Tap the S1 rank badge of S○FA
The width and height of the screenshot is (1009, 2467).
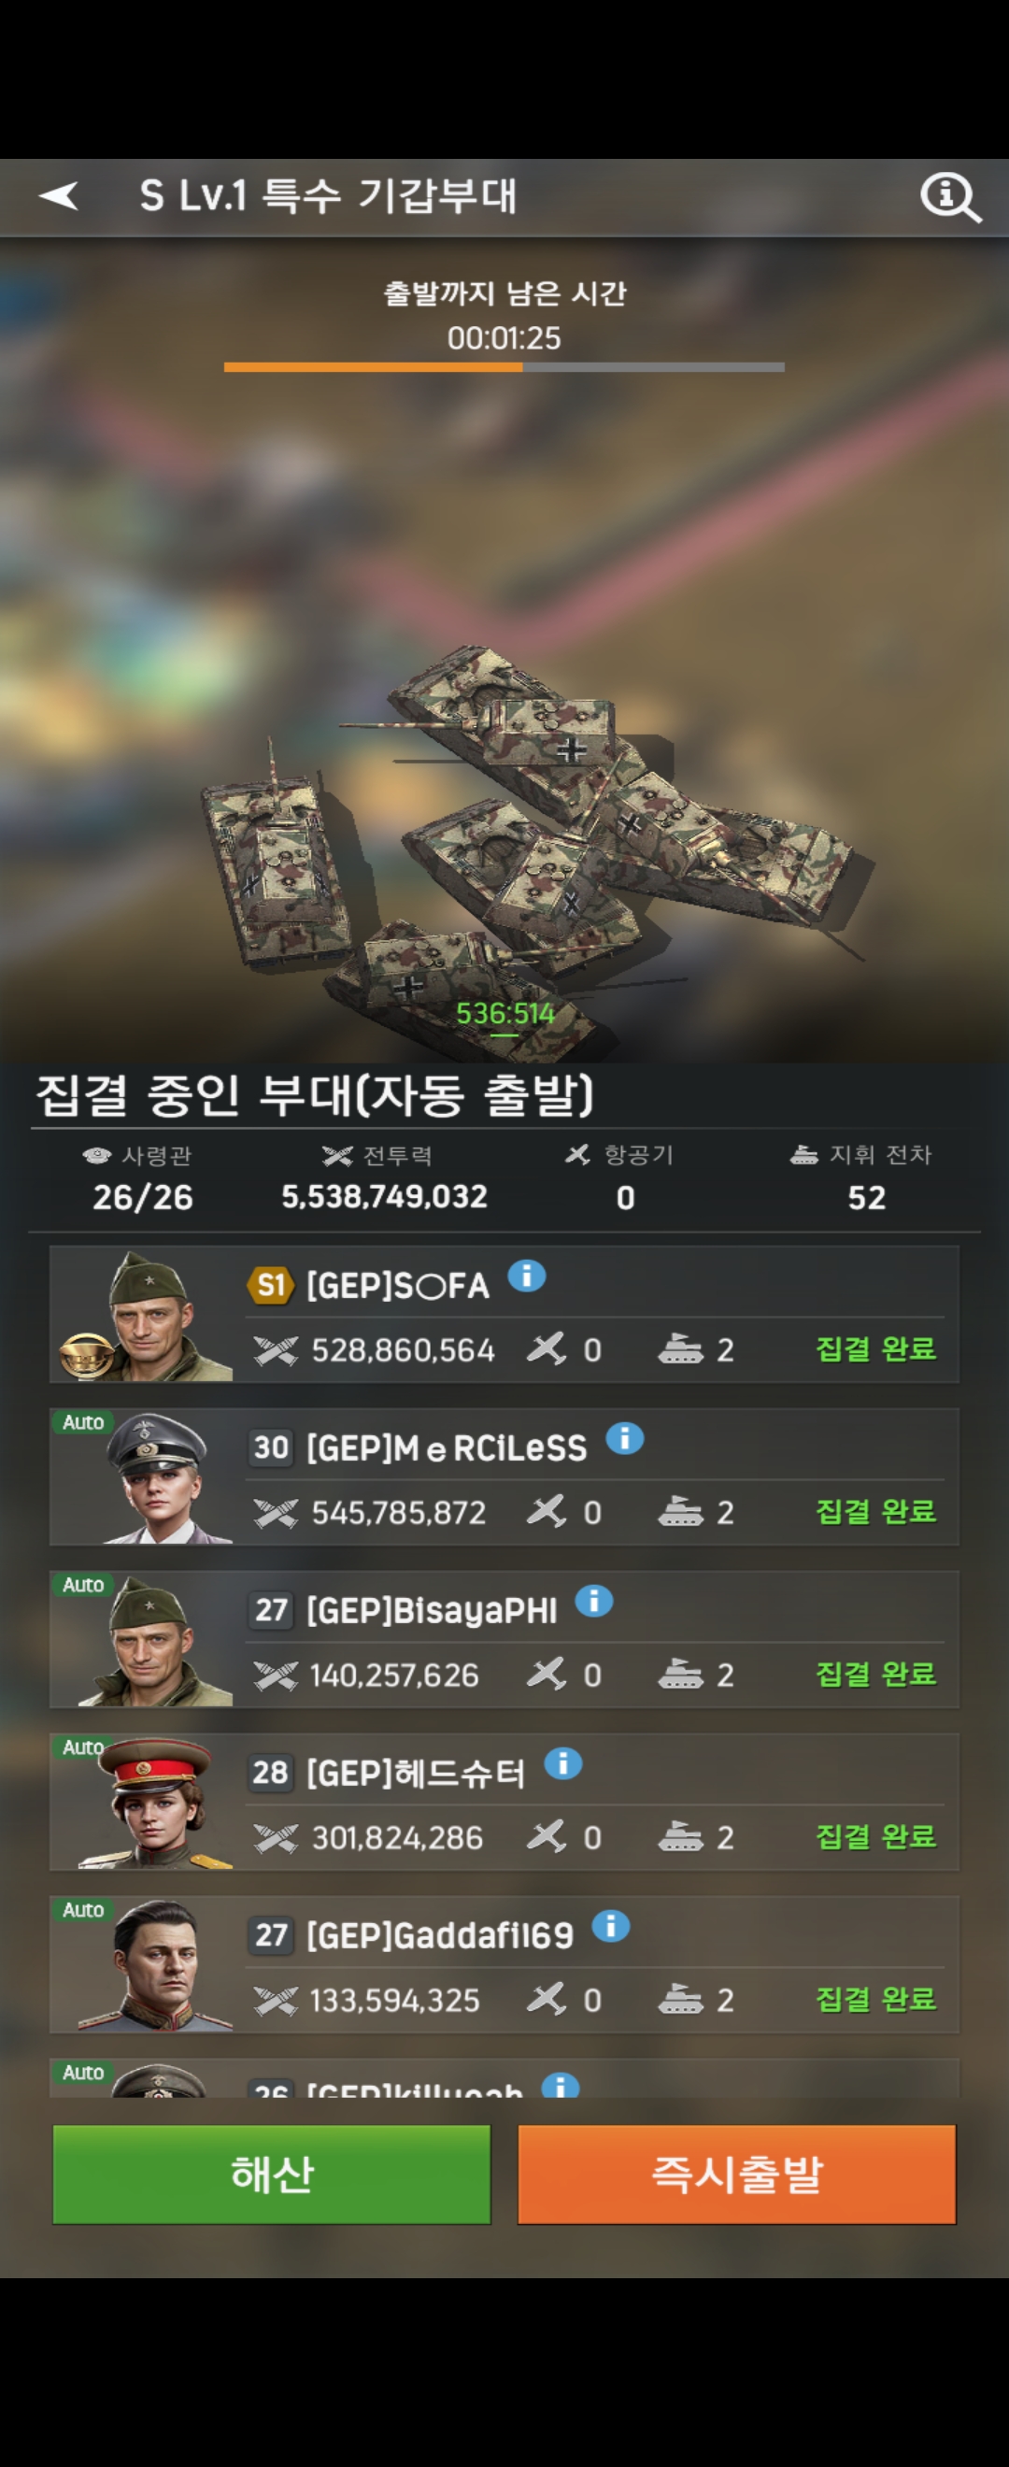(x=271, y=1284)
